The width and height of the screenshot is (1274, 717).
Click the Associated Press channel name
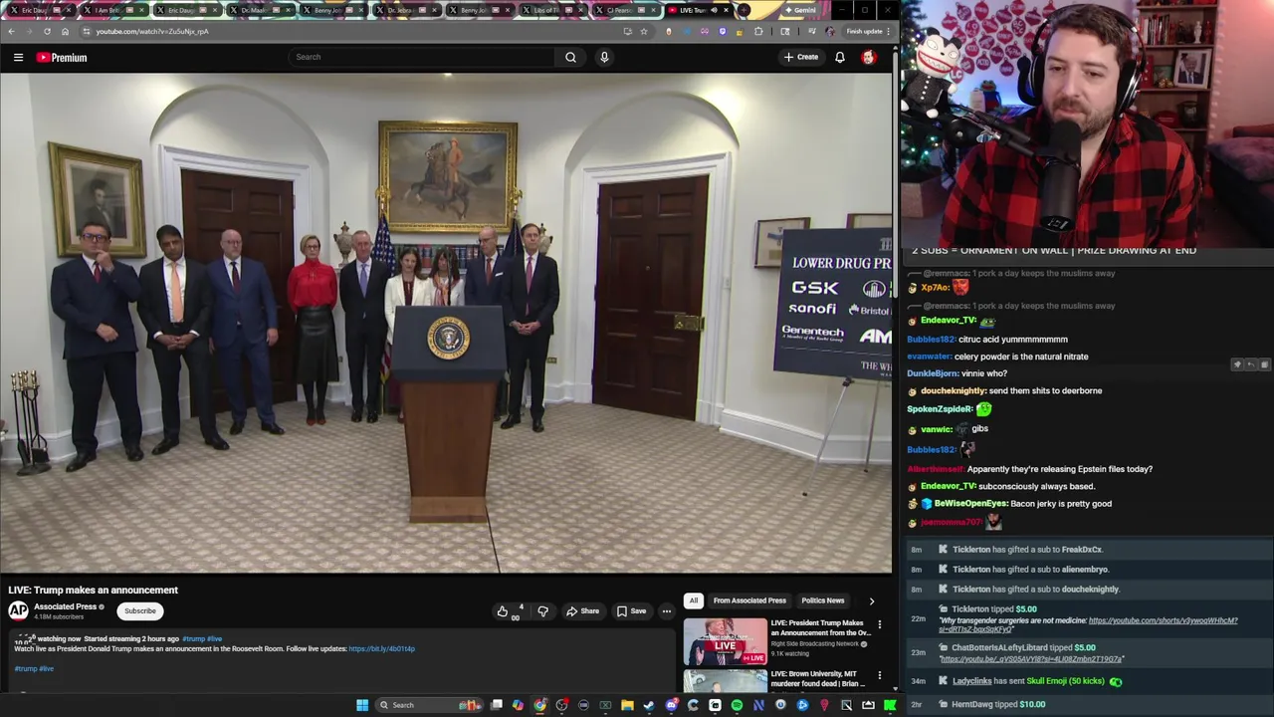coord(65,606)
